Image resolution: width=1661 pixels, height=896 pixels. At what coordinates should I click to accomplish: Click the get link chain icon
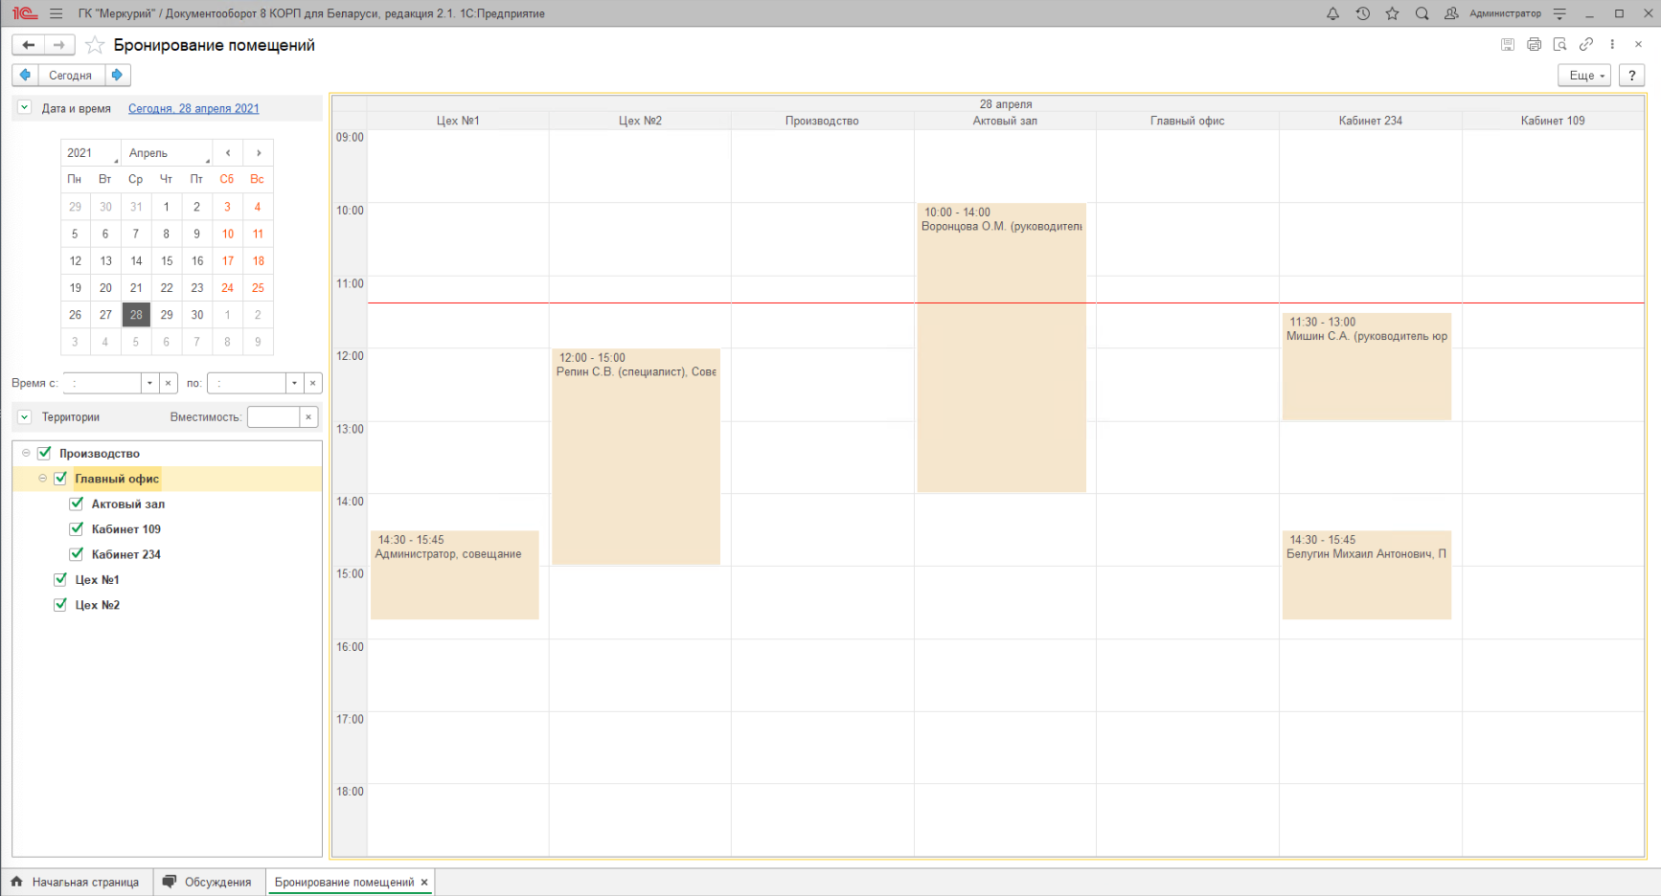1586,45
